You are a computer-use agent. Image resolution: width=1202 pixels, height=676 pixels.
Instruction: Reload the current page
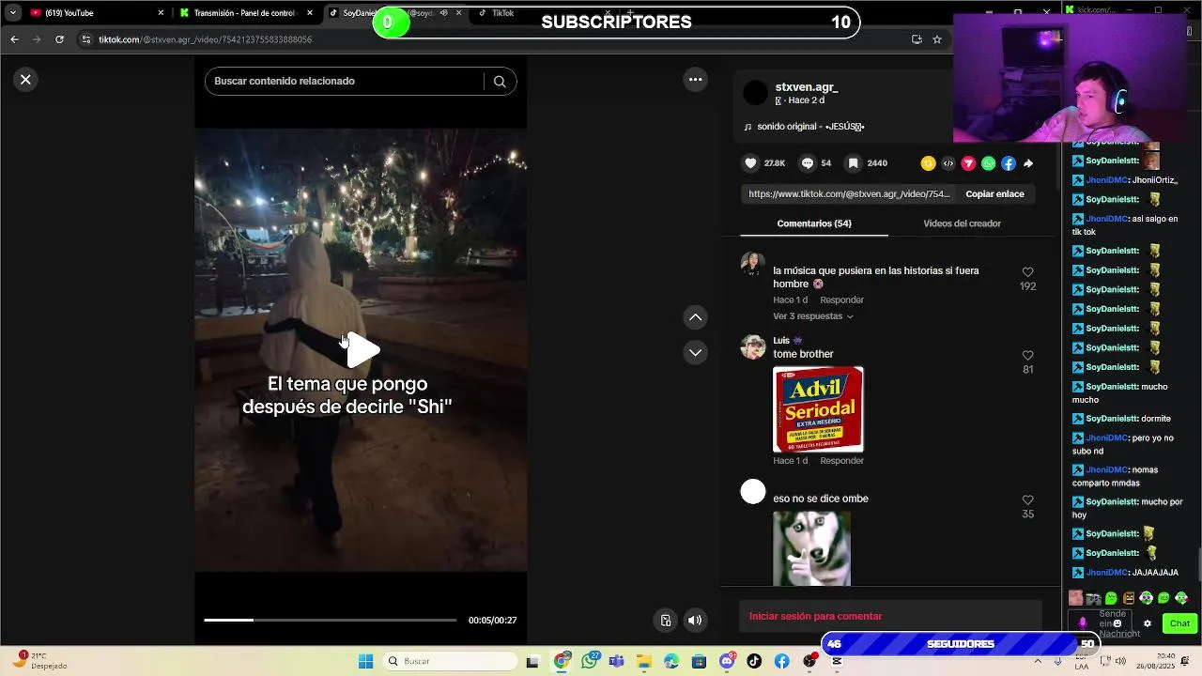click(59, 39)
